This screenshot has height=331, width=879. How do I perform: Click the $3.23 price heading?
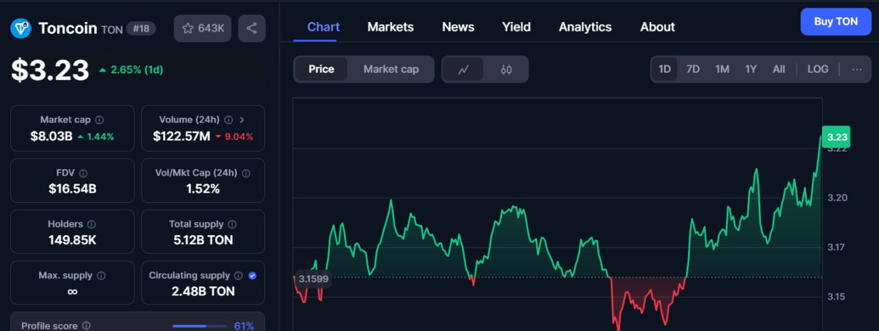[50, 70]
